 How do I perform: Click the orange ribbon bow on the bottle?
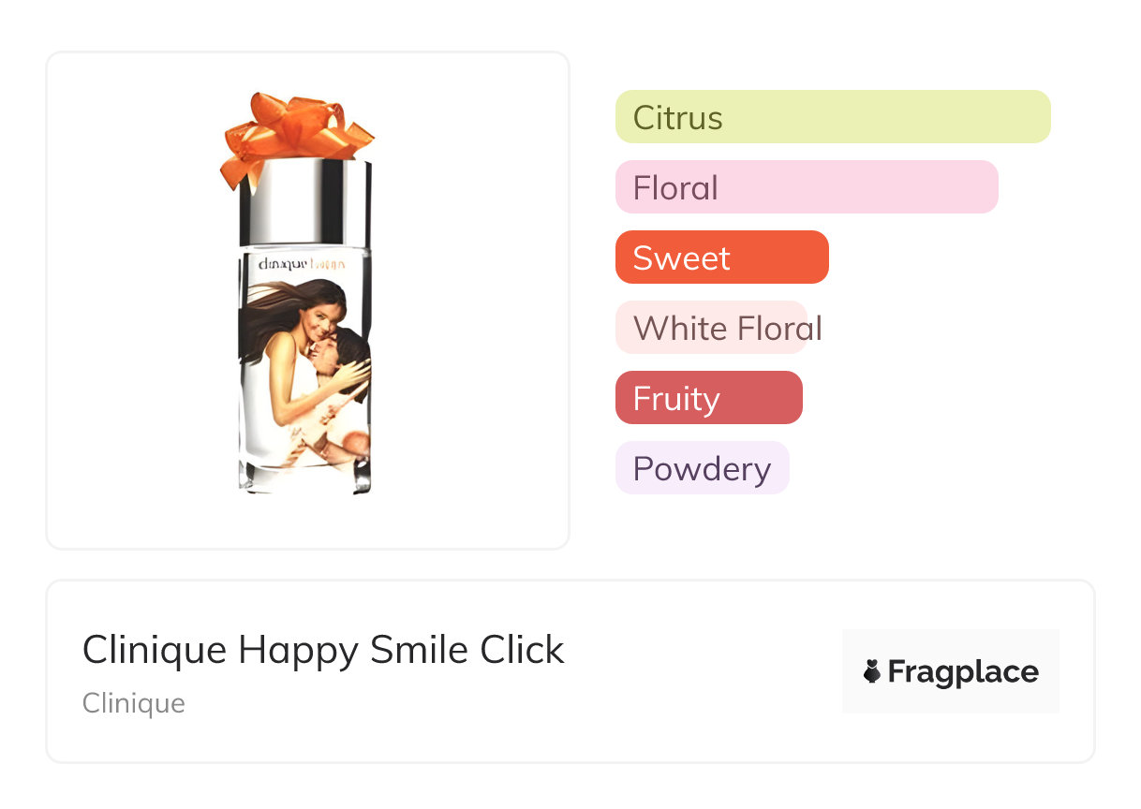click(295, 131)
